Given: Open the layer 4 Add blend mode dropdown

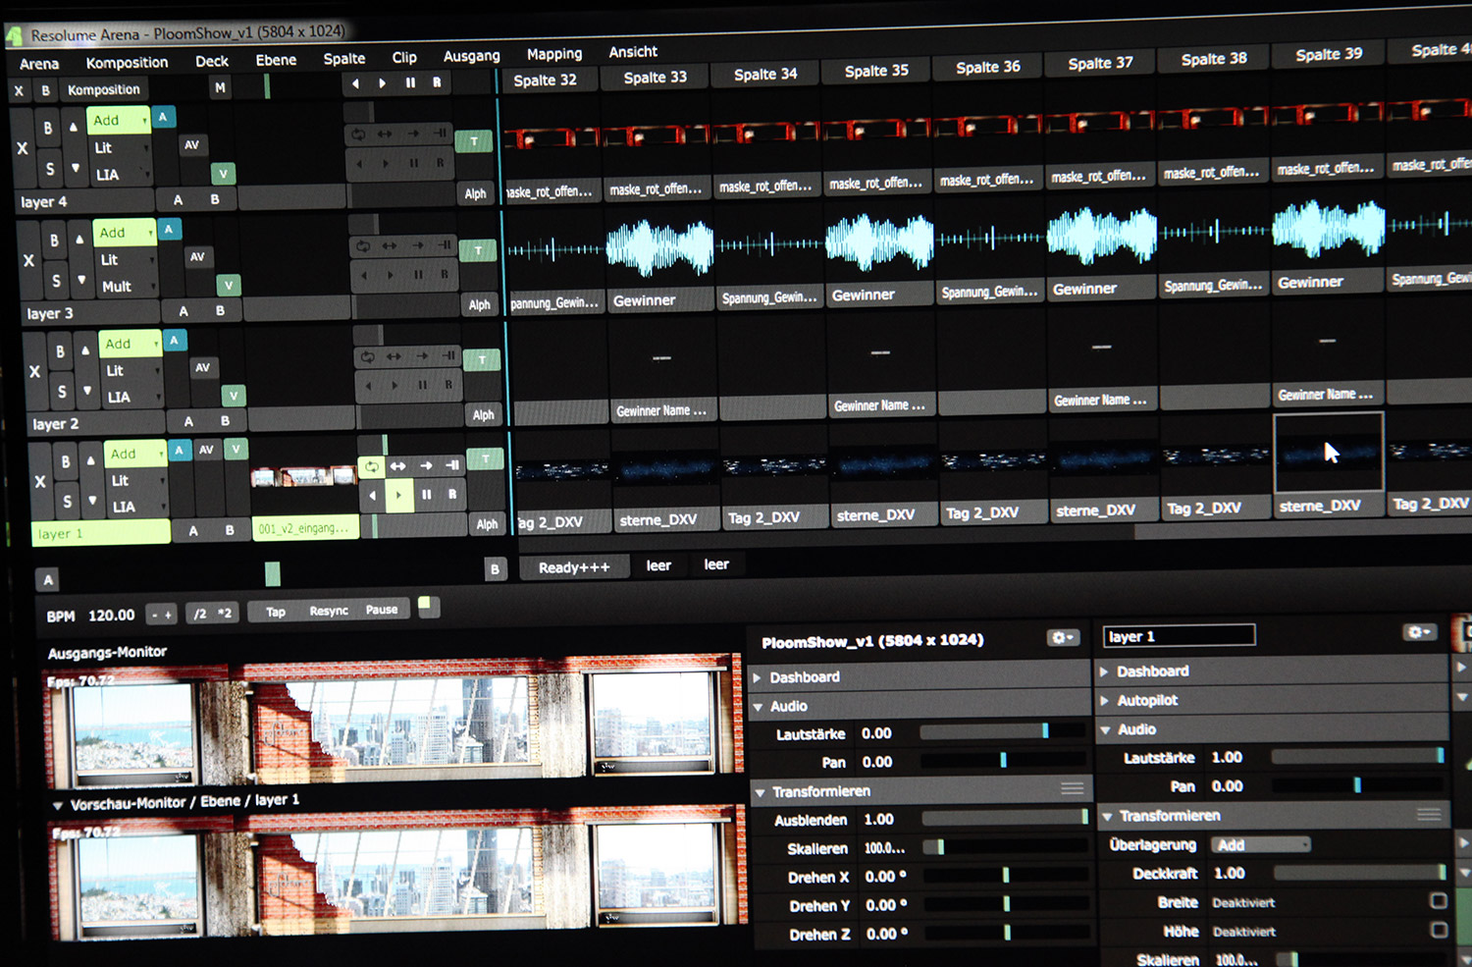Looking at the screenshot, I should (x=119, y=121).
